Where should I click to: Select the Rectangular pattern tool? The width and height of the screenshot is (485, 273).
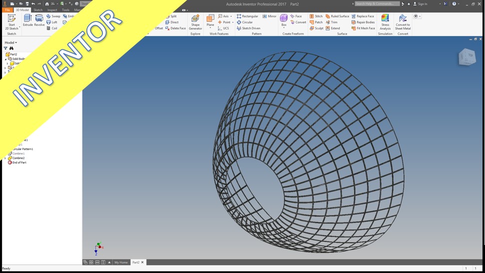[x=247, y=16]
